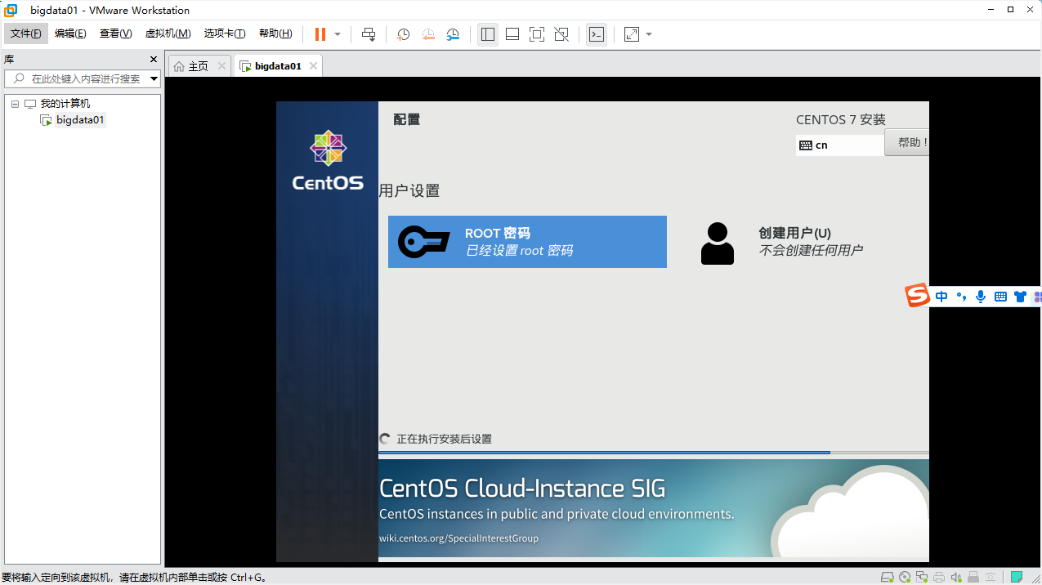The height and width of the screenshot is (585, 1042).
Task: Click the Sogou input method S logo
Action: [918, 296]
